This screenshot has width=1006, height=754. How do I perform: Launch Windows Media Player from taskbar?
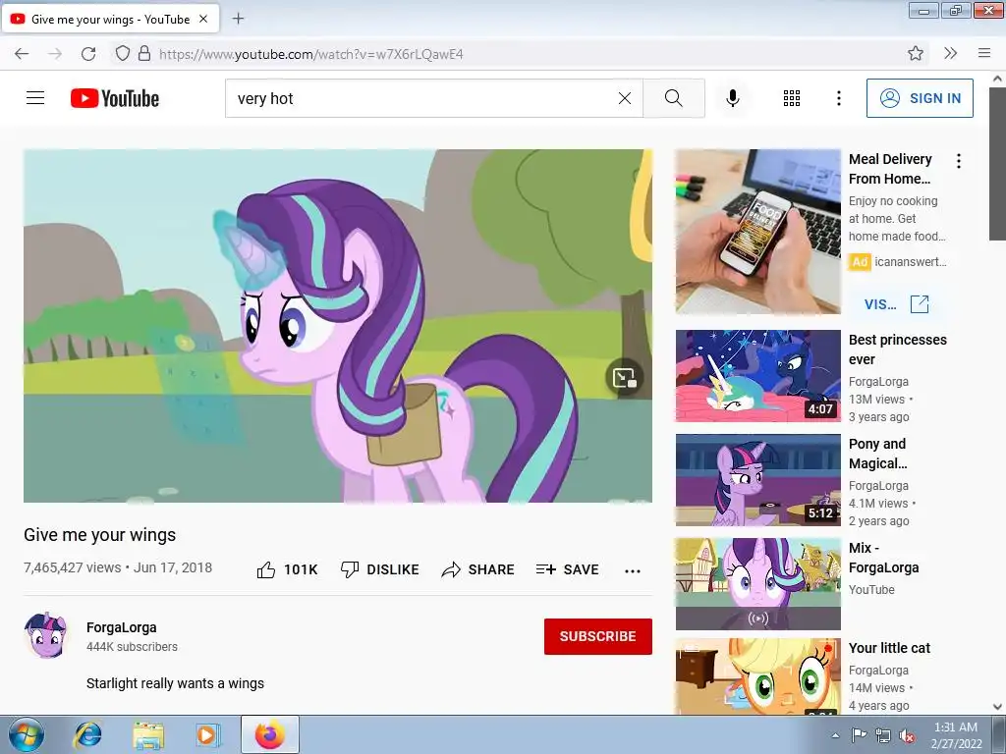(207, 734)
